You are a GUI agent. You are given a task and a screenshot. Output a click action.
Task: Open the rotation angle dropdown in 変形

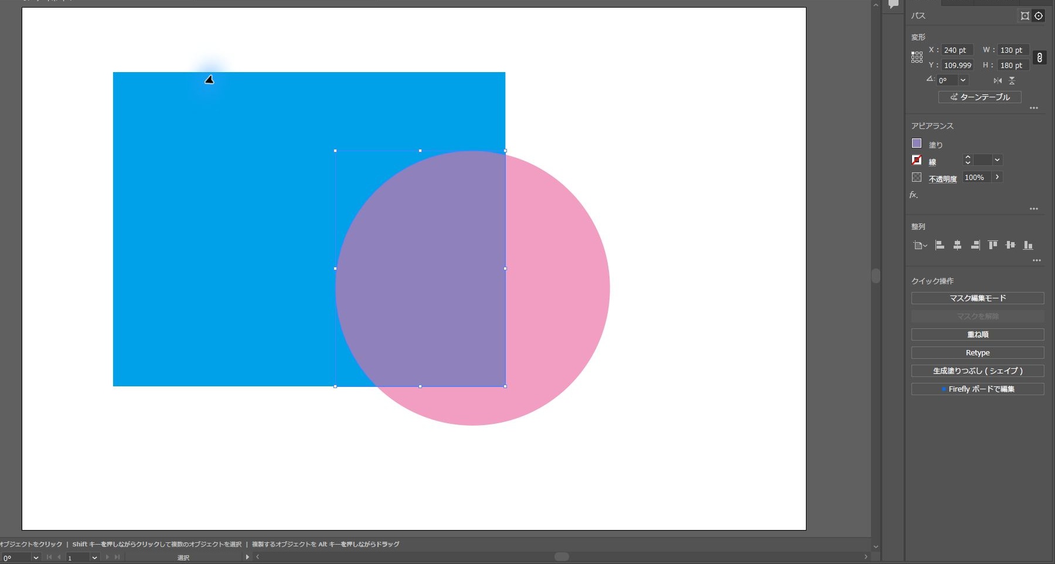coord(963,80)
